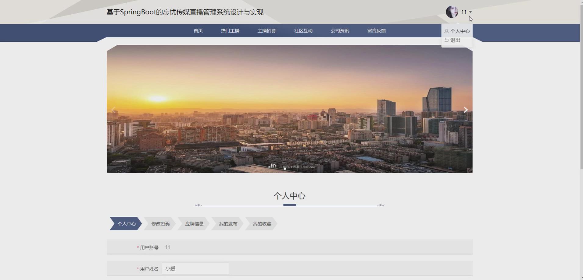Show next banner slide with right arrow
This screenshot has width=583, height=280.
(466, 110)
